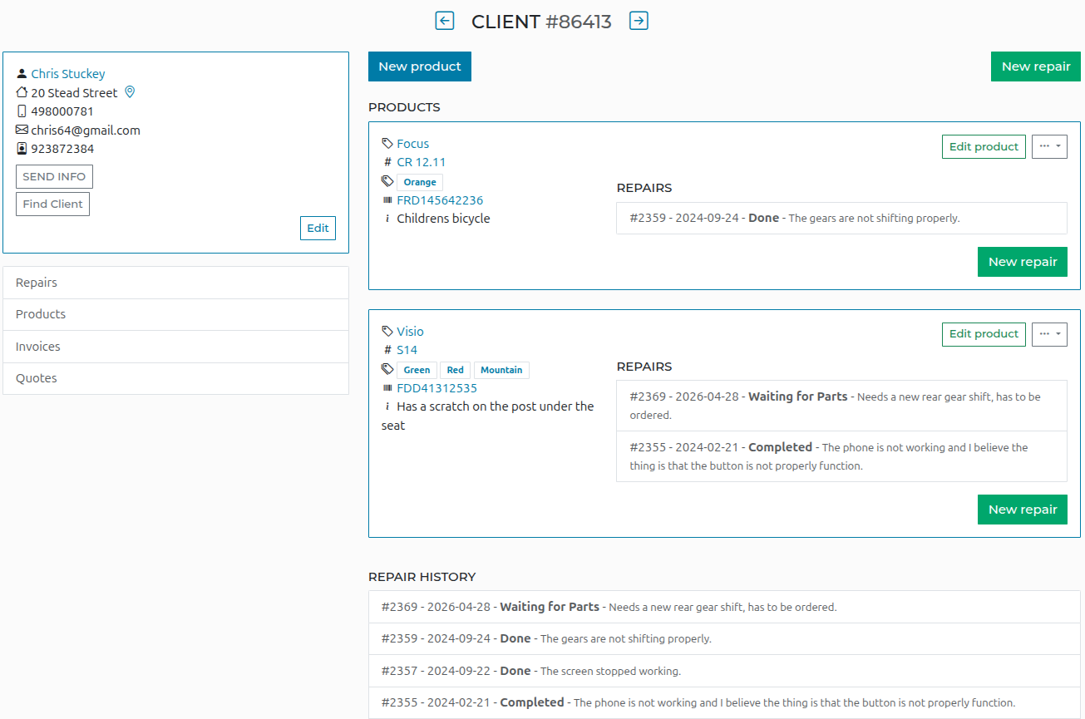
Task: Click the barcode icon beside FRD145642236
Action: (387, 200)
